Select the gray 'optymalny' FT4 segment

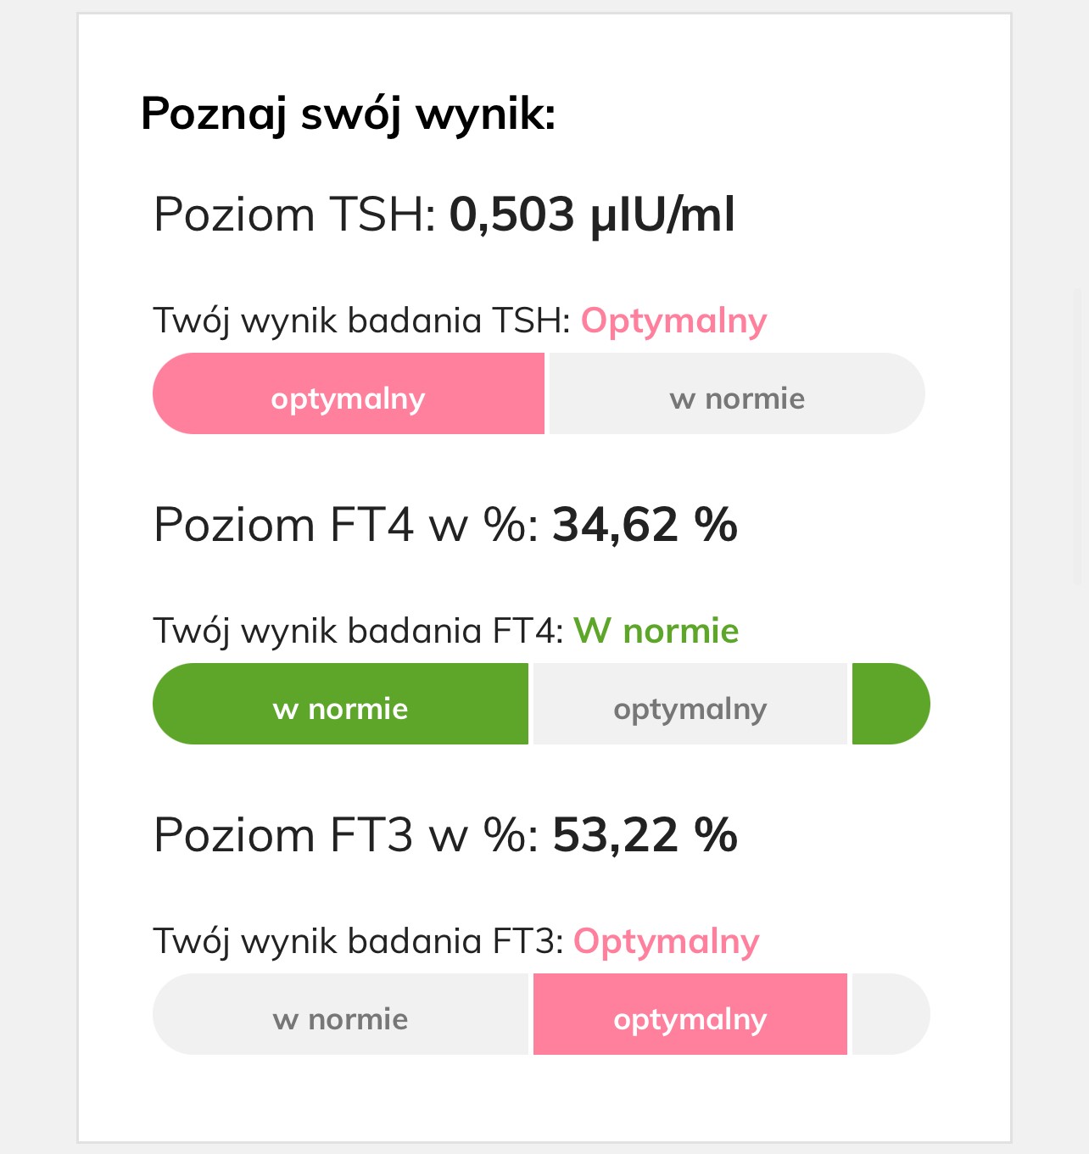point(690,704)
